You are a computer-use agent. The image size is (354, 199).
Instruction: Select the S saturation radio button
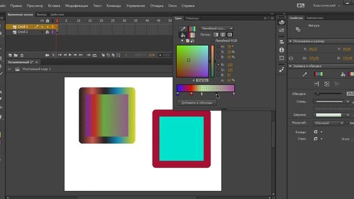click(x=218, y=52)
